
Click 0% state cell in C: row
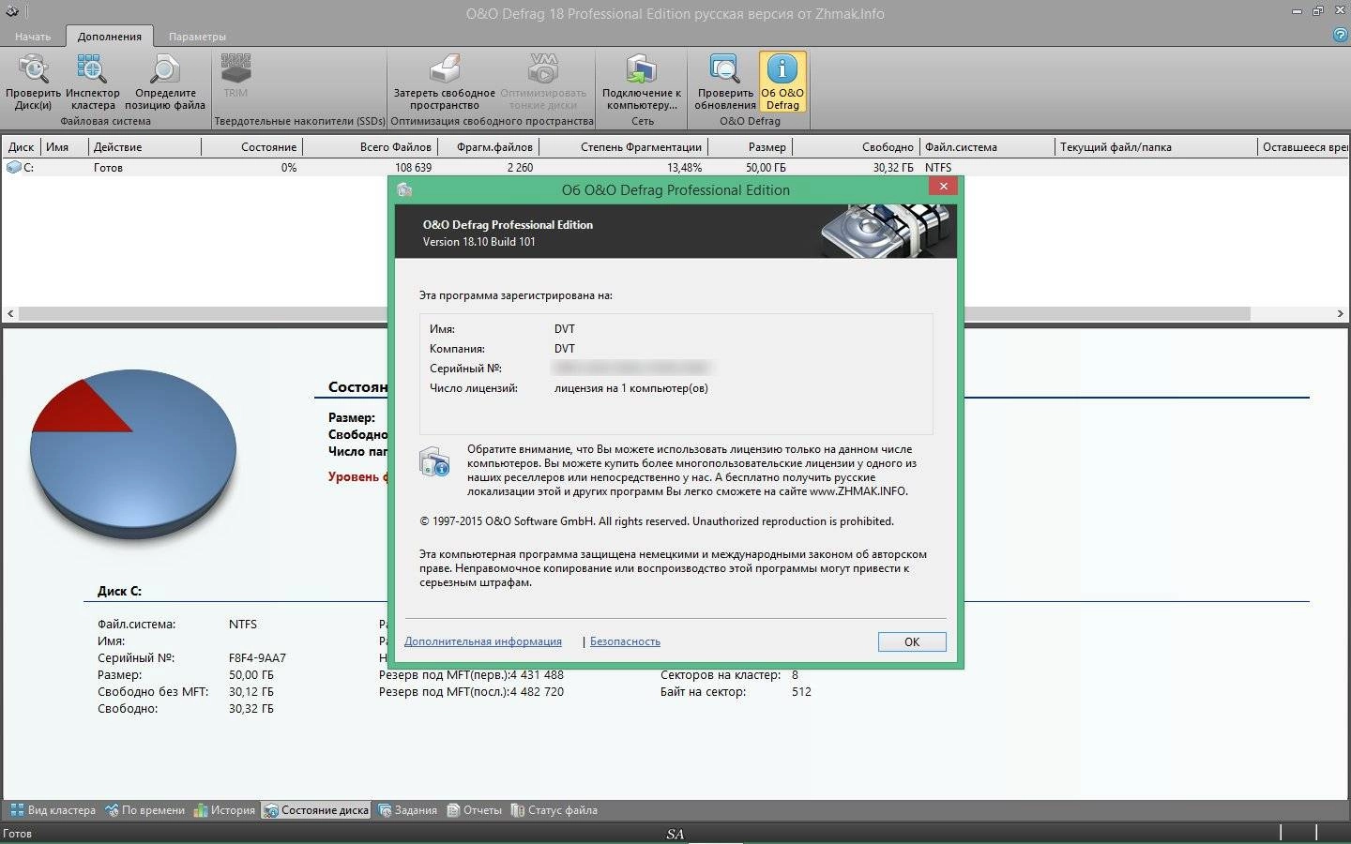pyautogui.click(x=288, y=168)
